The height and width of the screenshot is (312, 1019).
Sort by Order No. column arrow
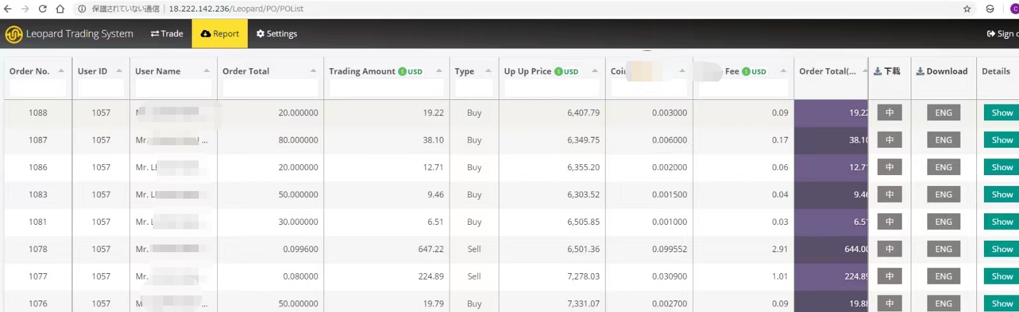(x=61, y=71)
